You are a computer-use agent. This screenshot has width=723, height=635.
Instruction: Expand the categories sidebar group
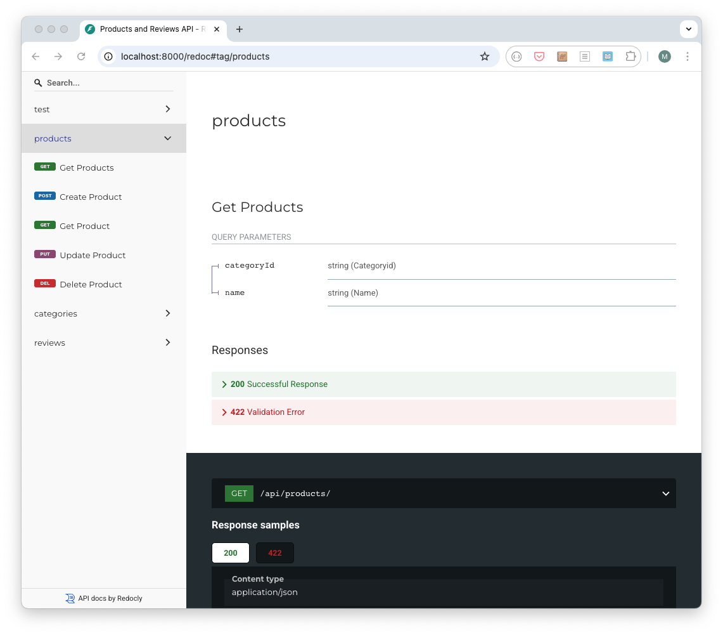pyautogui.click(x=104, y=313)
